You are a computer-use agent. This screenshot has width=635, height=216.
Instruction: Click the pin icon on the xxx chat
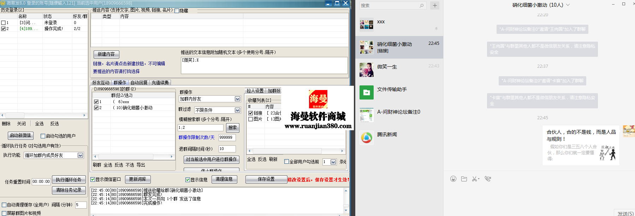click(x=437, y=29)
